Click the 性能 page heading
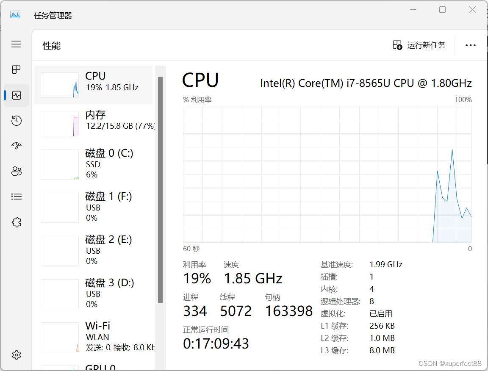 tap(52, 46)
